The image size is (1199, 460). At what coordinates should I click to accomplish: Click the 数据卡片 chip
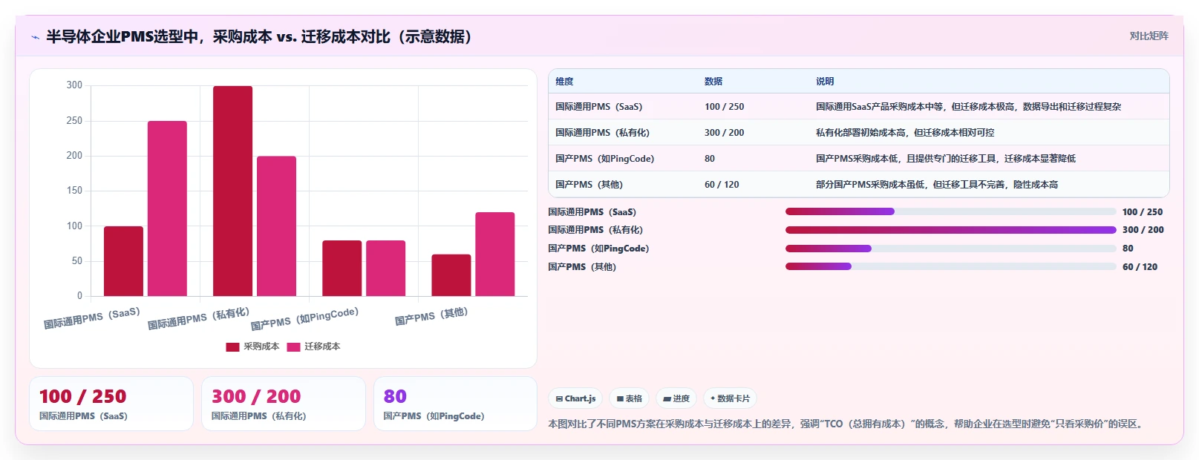tap(730, 398)
